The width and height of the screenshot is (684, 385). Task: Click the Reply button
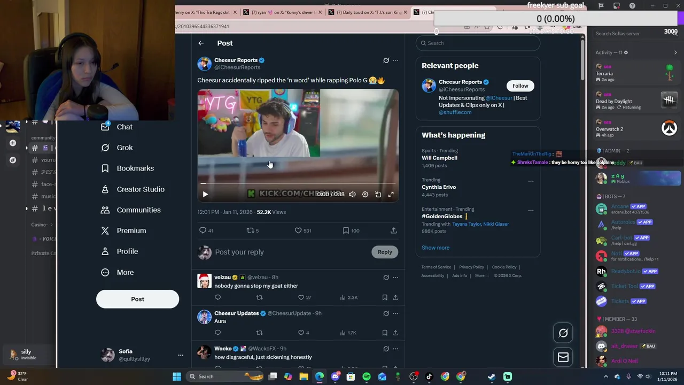[385, 252]
